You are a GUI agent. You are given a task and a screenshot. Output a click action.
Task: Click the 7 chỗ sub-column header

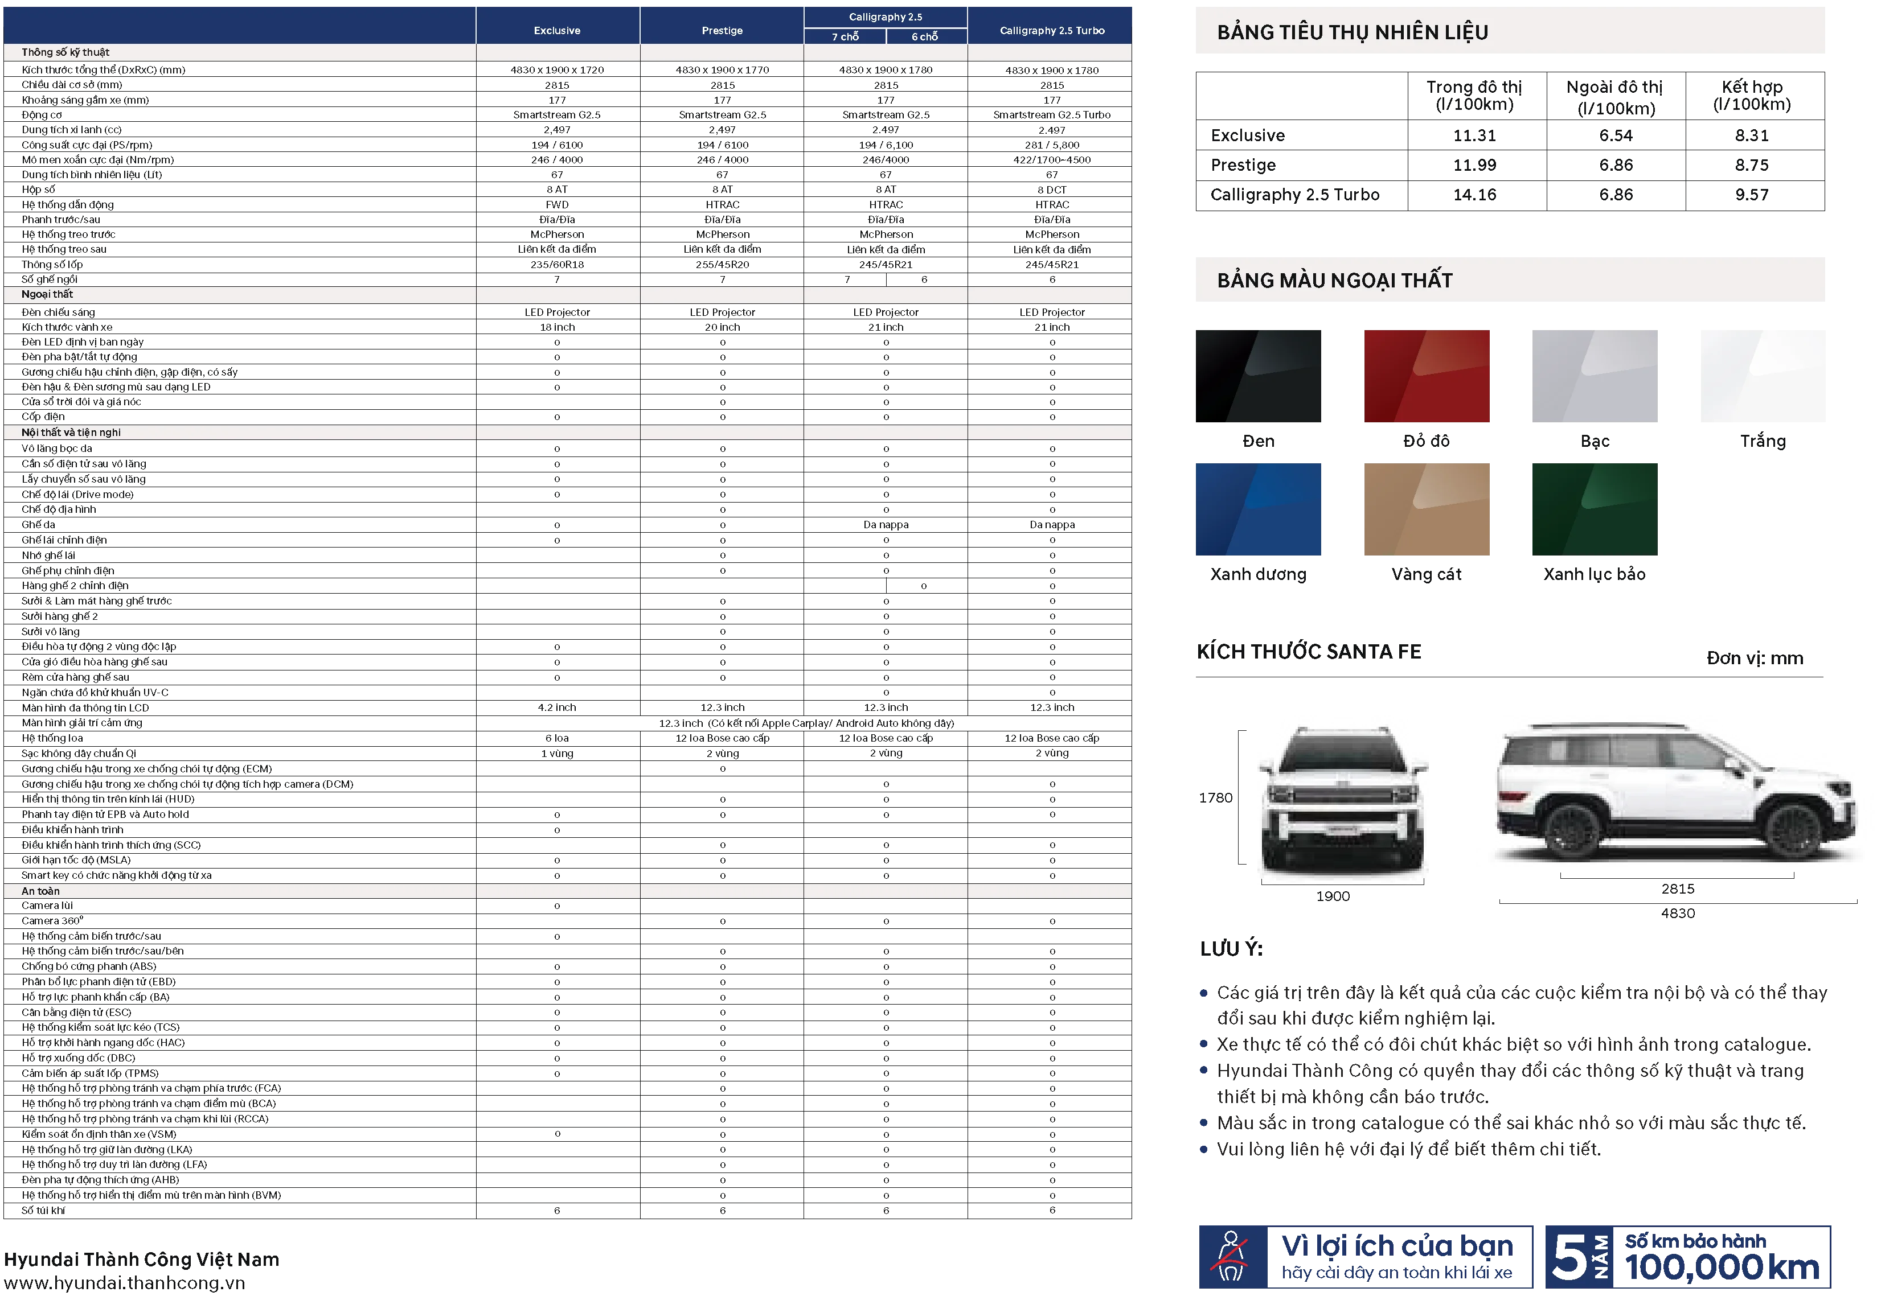pyautogui.click(x=845, y=36)
